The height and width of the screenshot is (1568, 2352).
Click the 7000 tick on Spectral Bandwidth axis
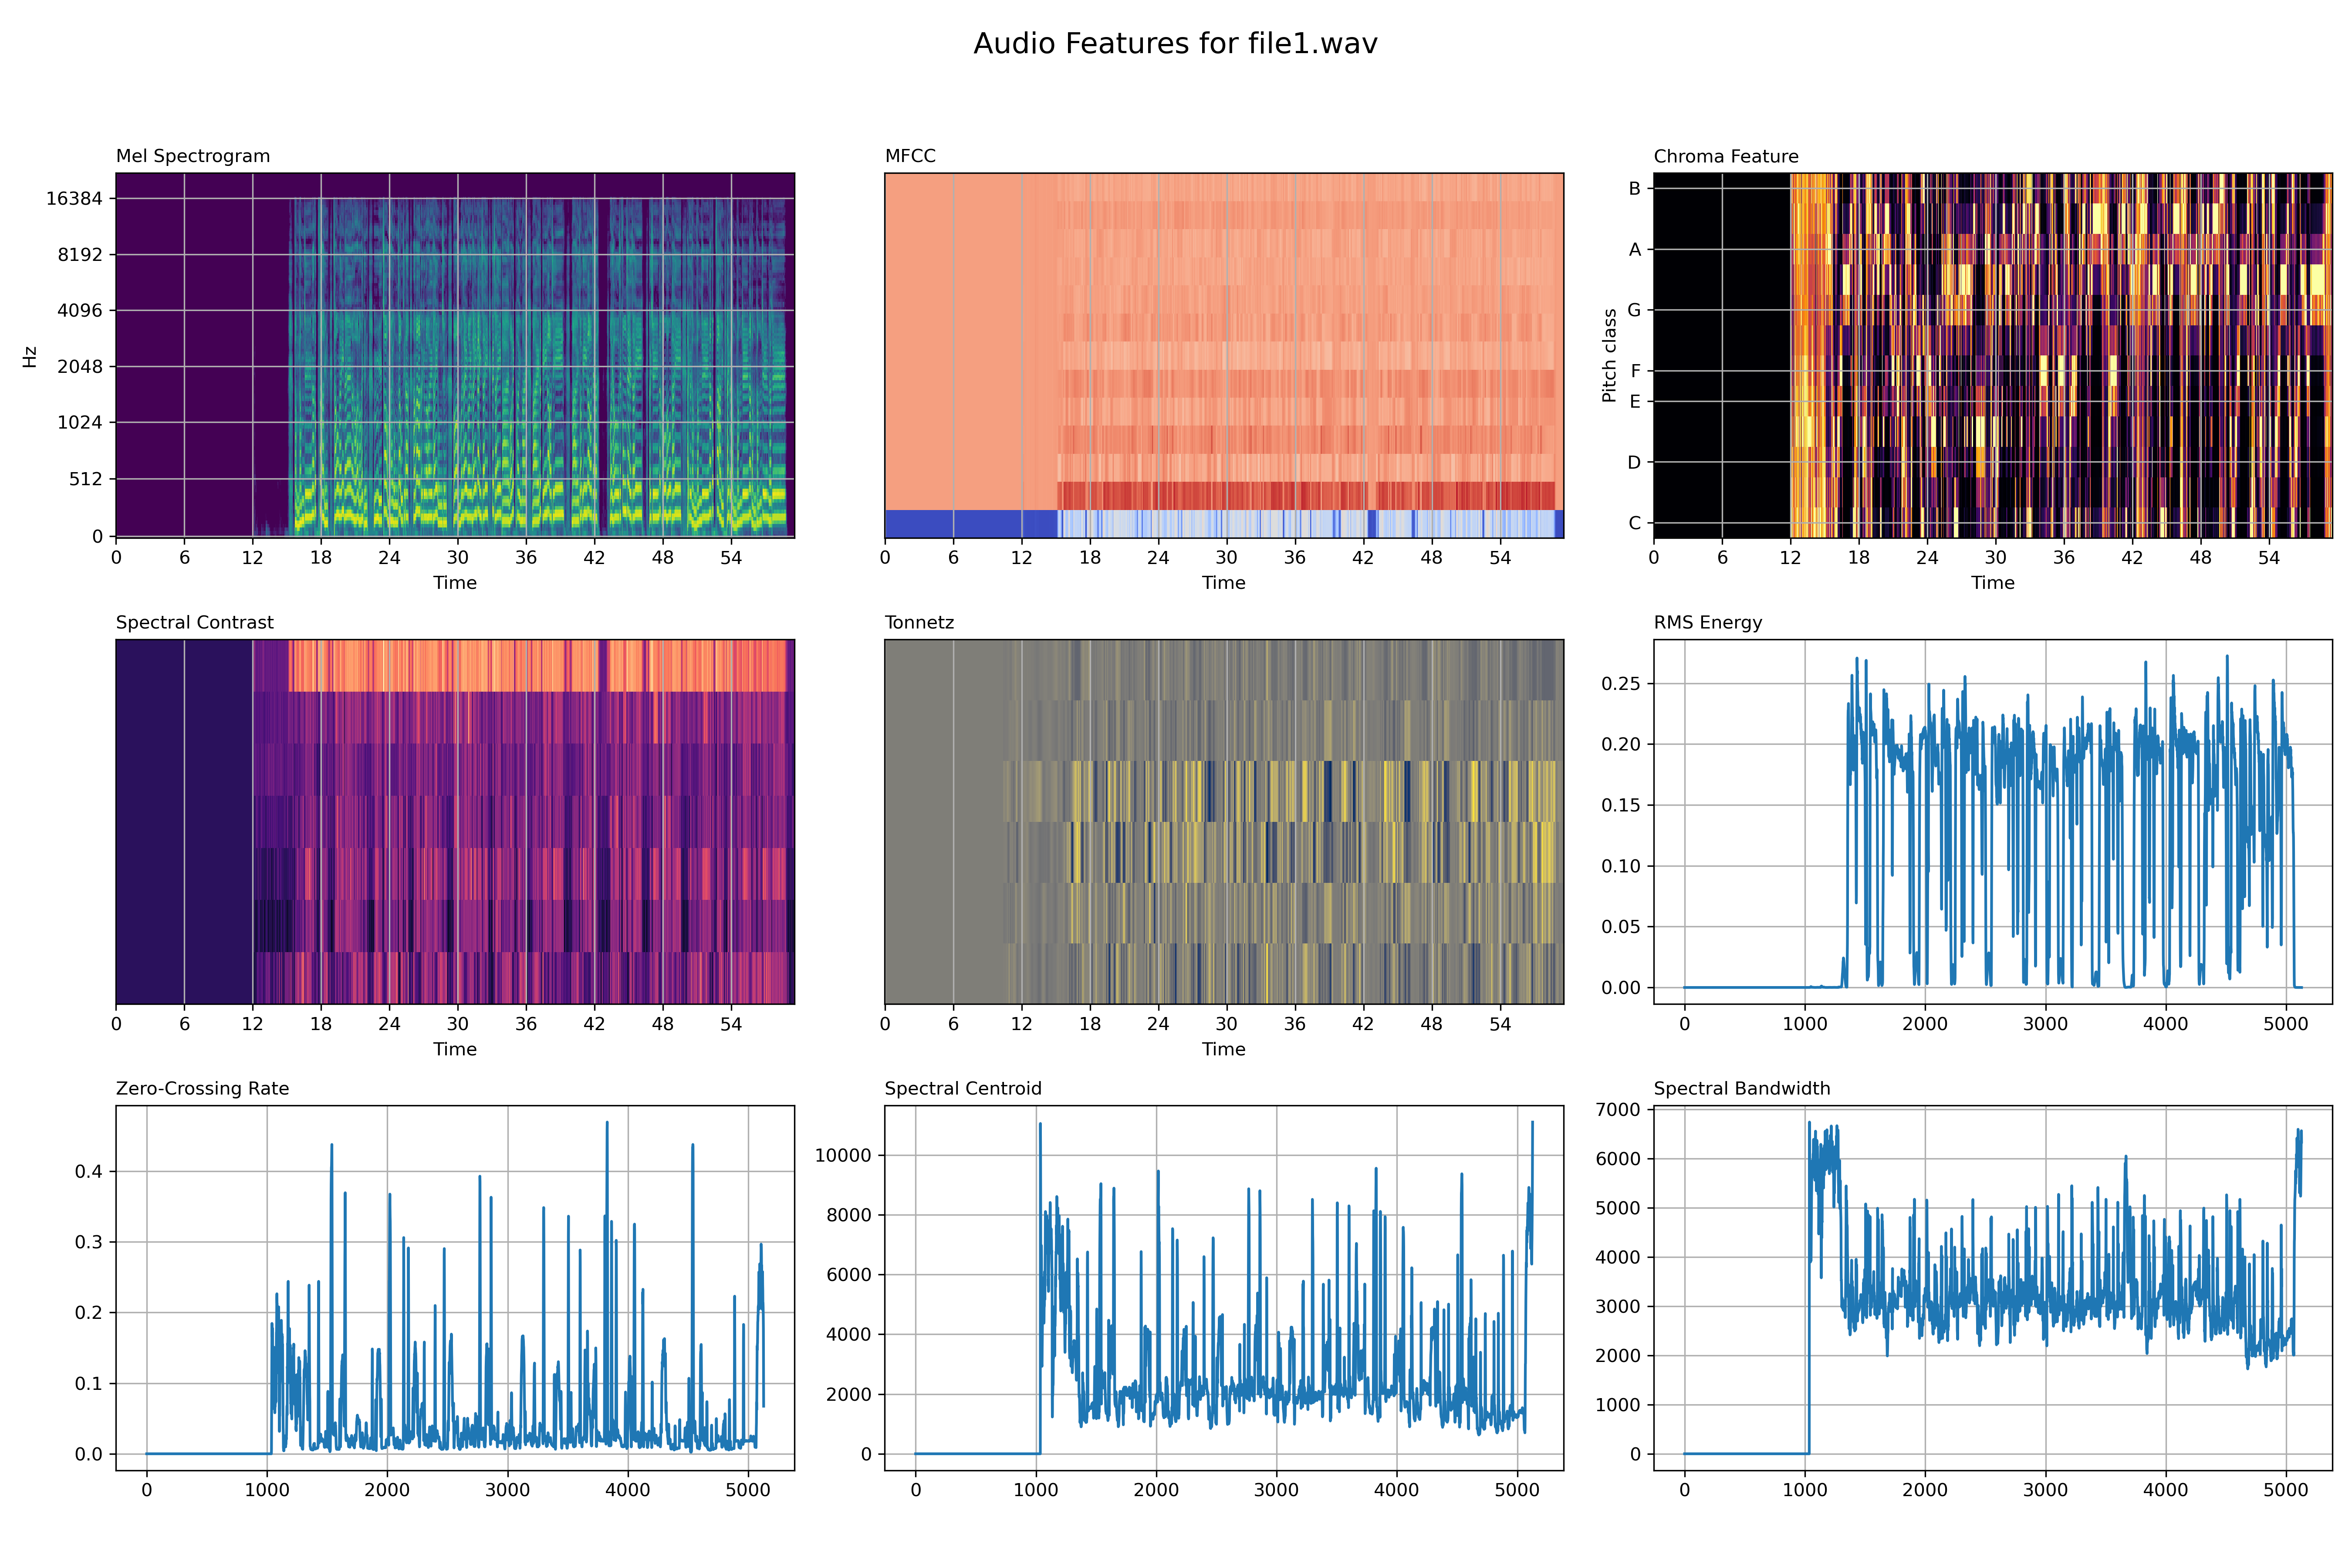click(1618, 1109)
